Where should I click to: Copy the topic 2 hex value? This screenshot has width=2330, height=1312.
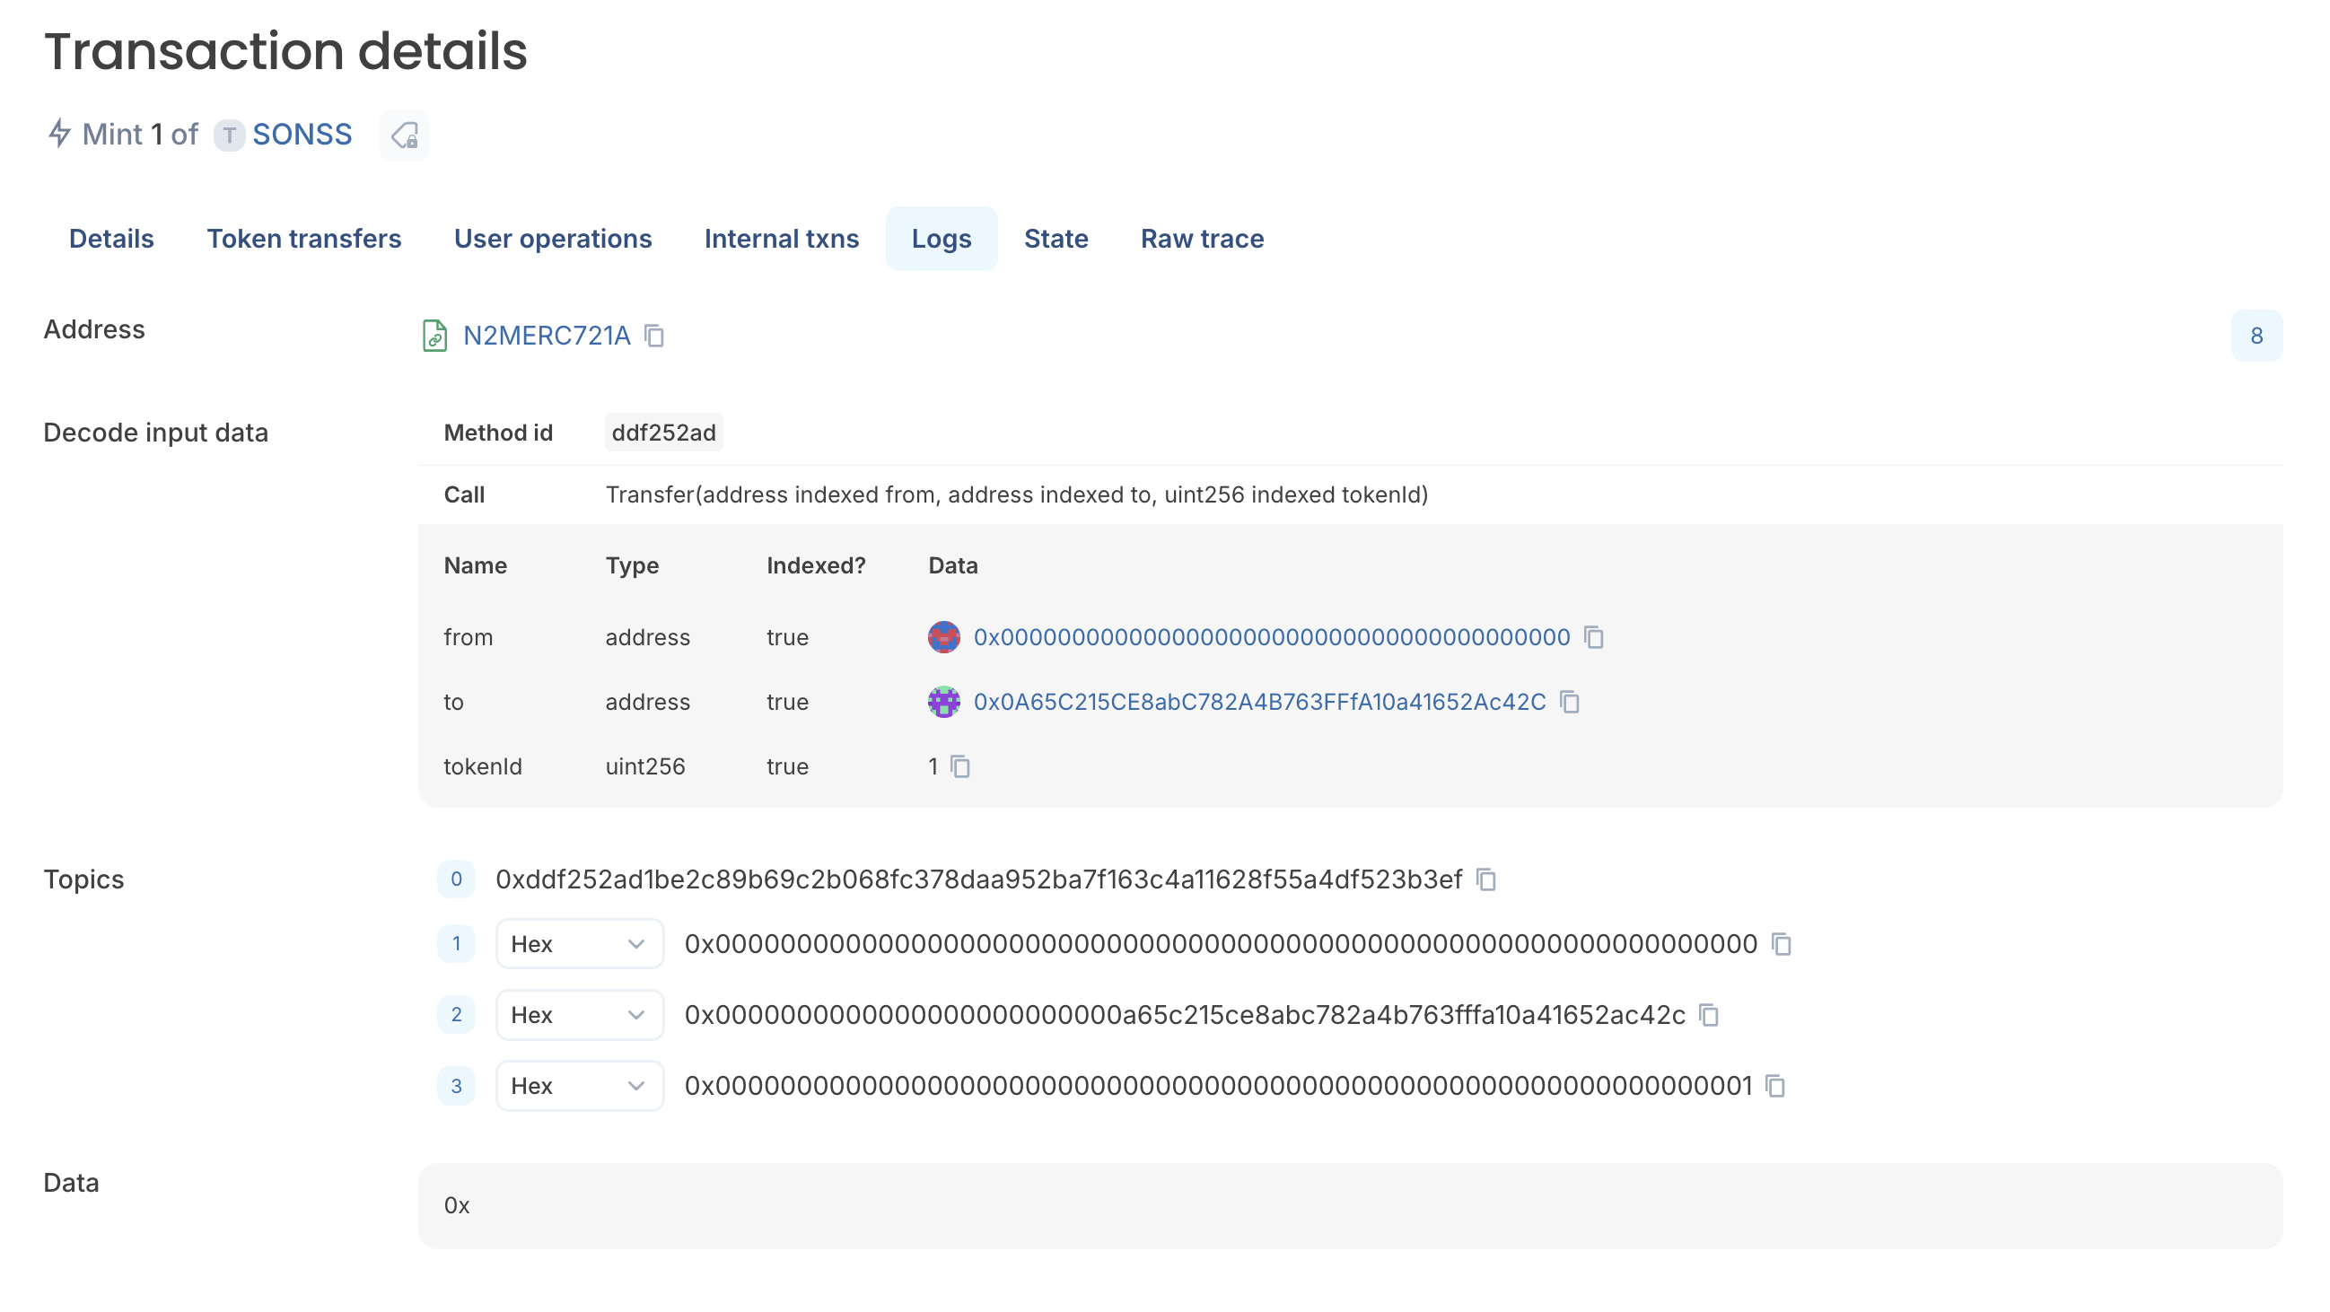point(1710,1015)
